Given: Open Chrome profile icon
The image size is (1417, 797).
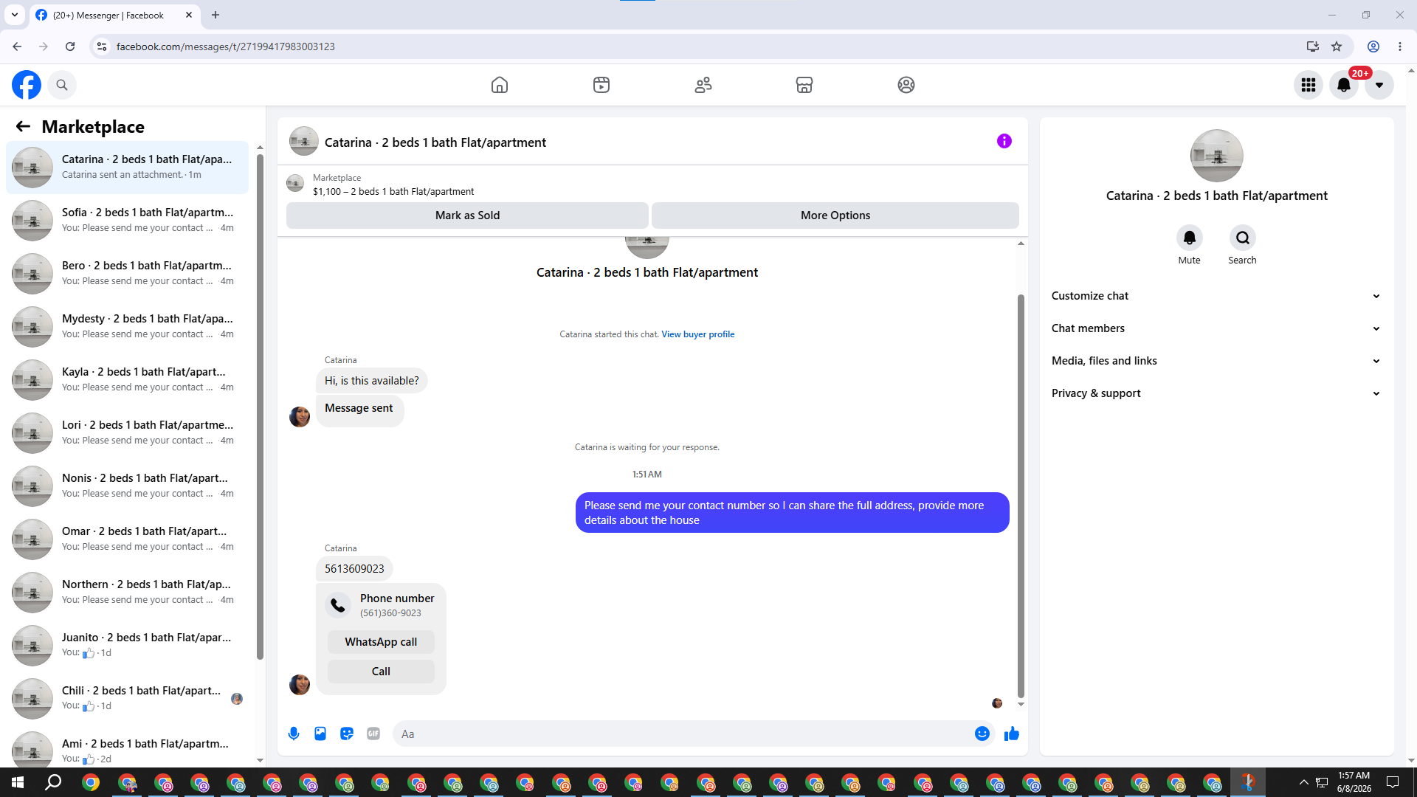Looking at the screenshot, I should click(1373, 46).
